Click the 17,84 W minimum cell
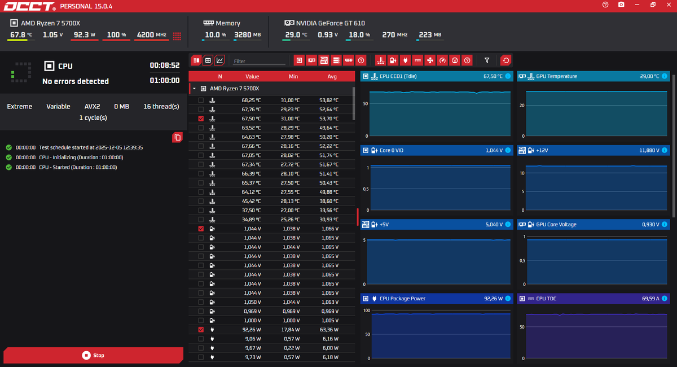677x367 pixels. click(290, 329)
